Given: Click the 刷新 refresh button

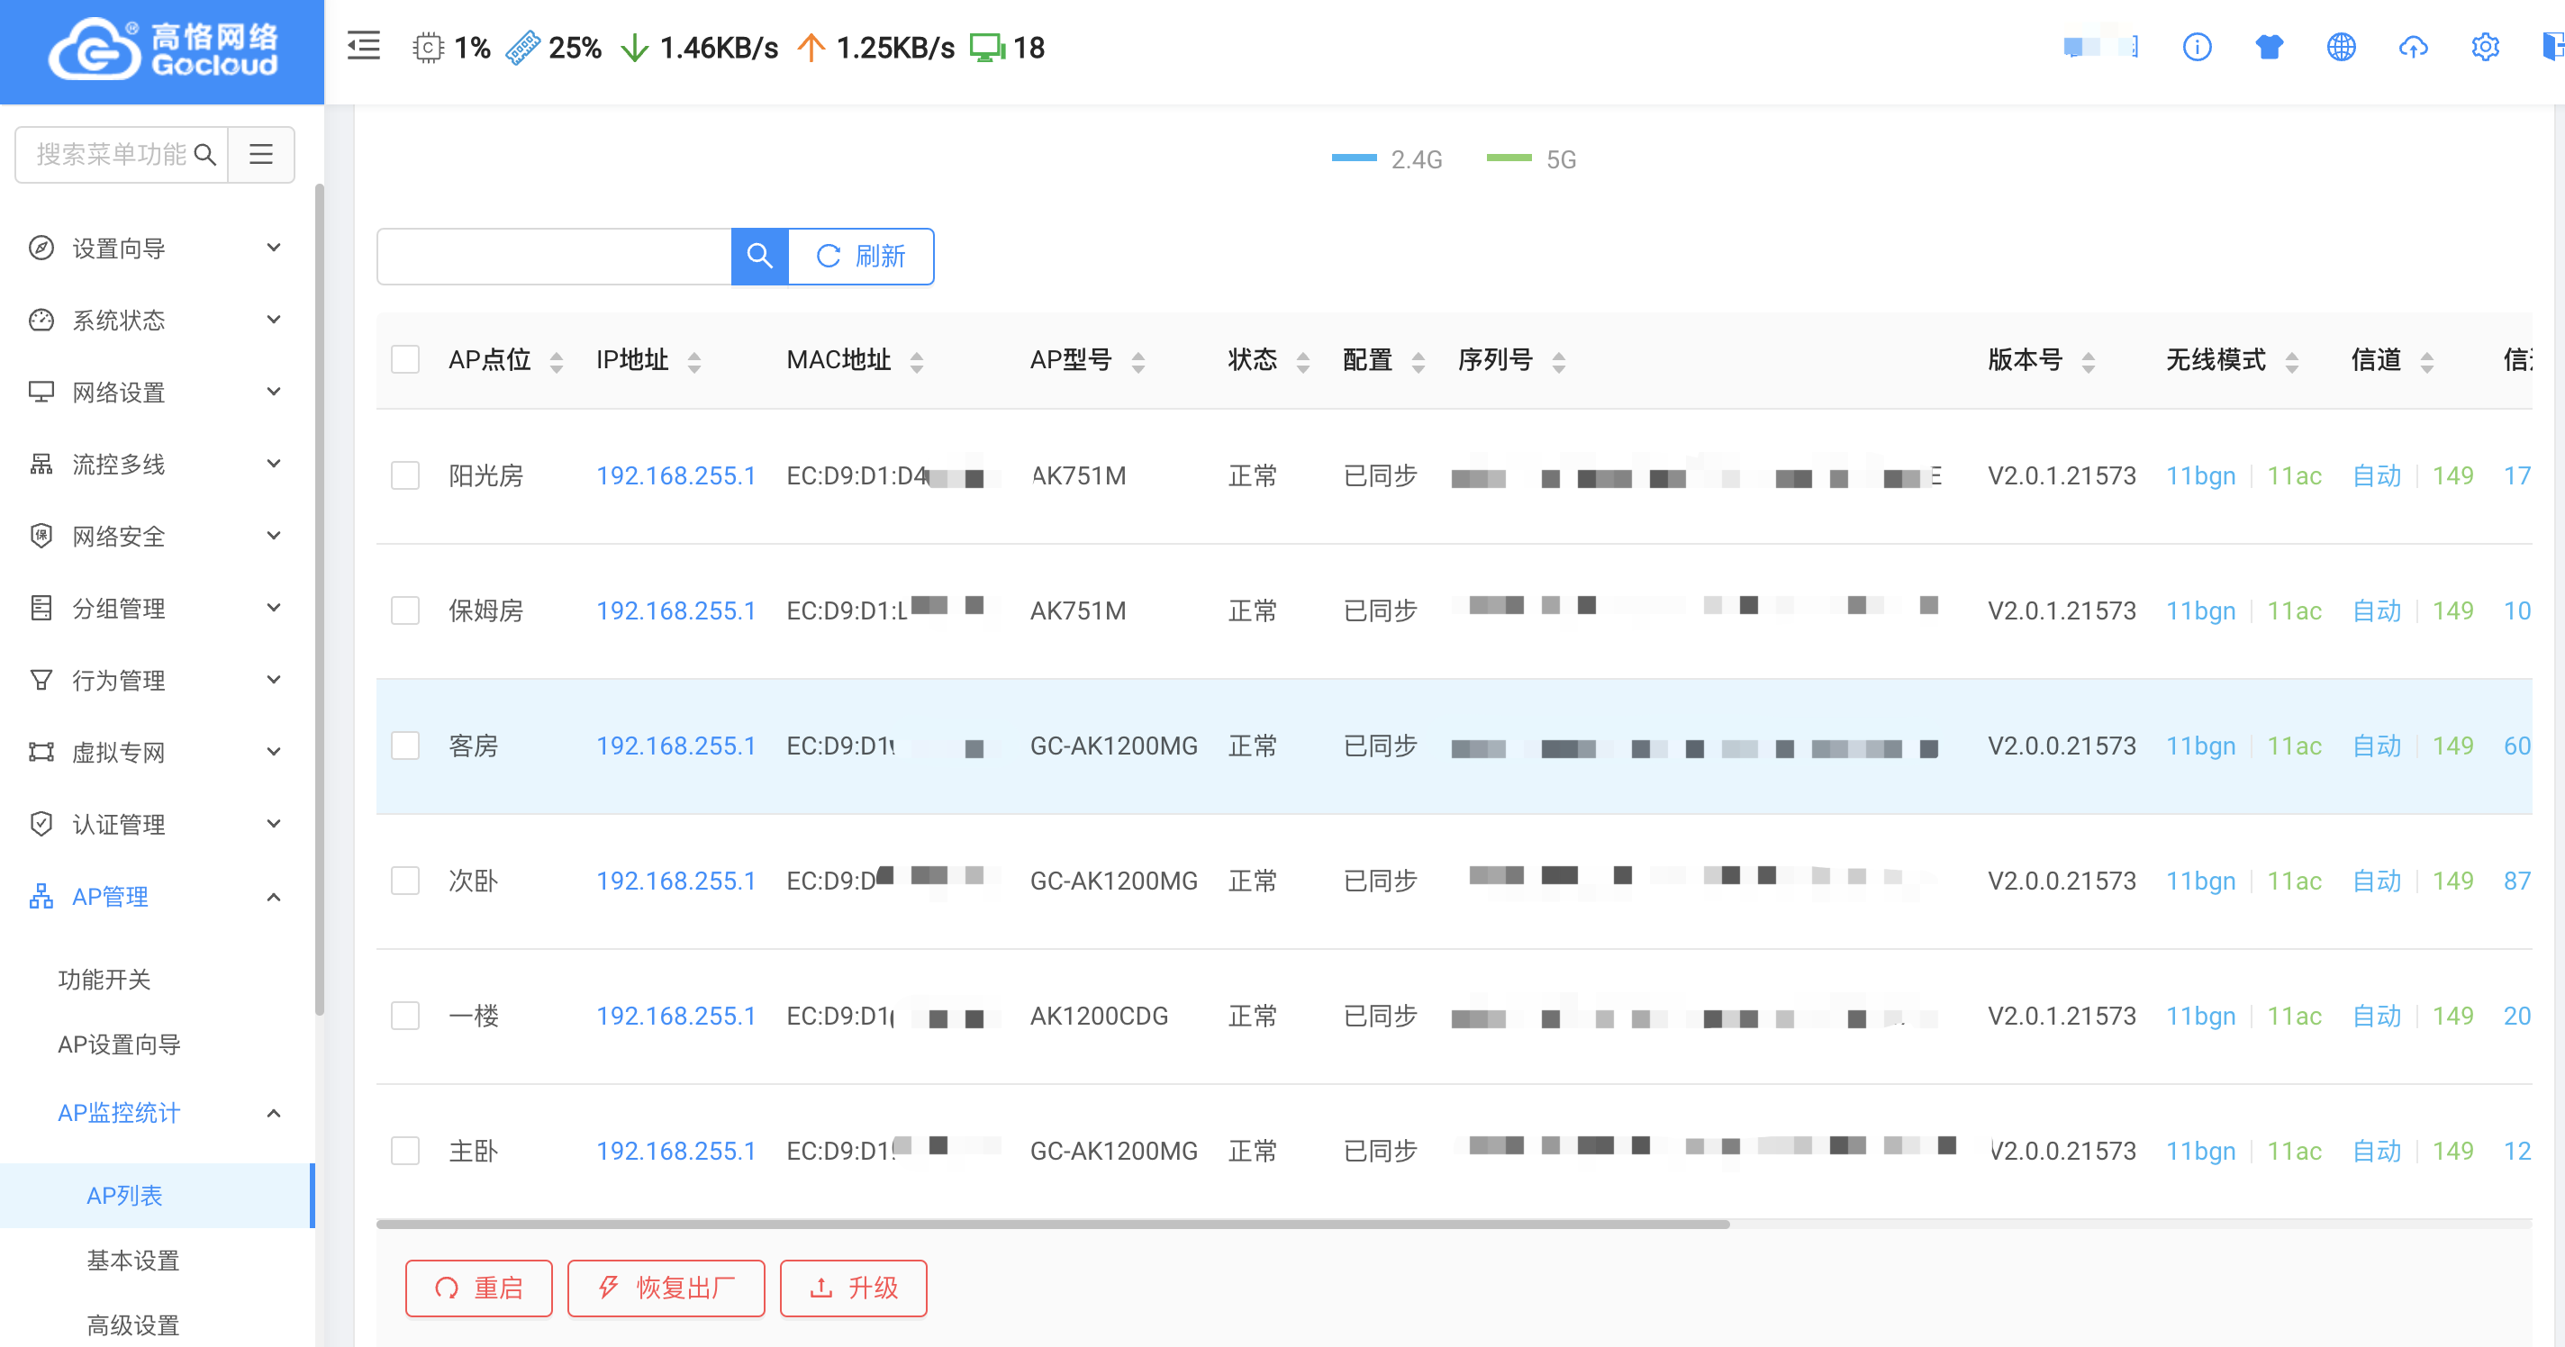Looking at the screenshot, I should (861, 256).
